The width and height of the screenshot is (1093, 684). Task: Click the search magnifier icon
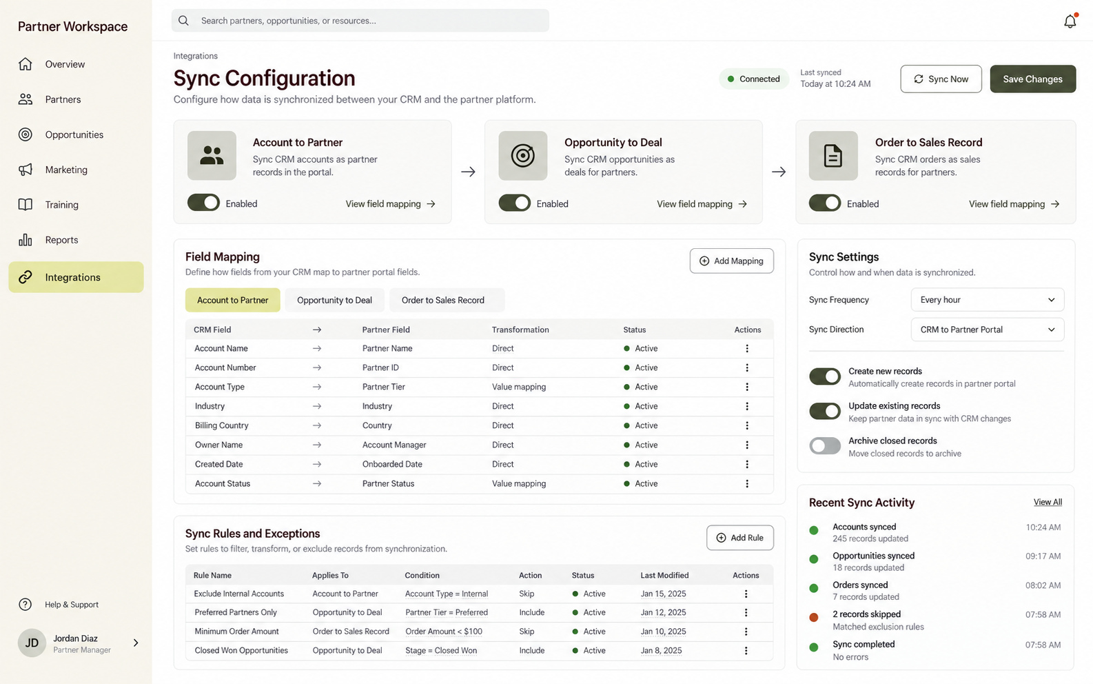pos(183,21)
